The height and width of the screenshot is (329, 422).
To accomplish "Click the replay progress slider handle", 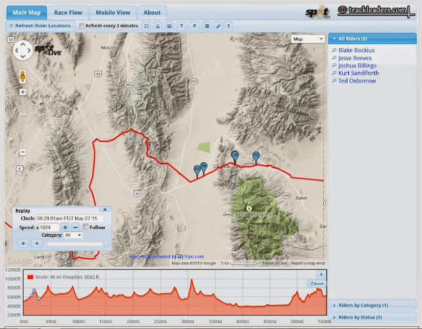I will pos(106,244).
